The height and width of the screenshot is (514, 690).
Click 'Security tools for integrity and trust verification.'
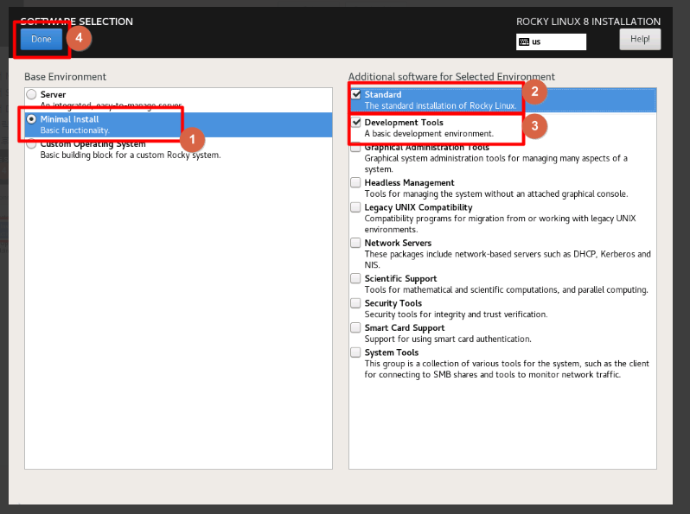pos(456,314)
